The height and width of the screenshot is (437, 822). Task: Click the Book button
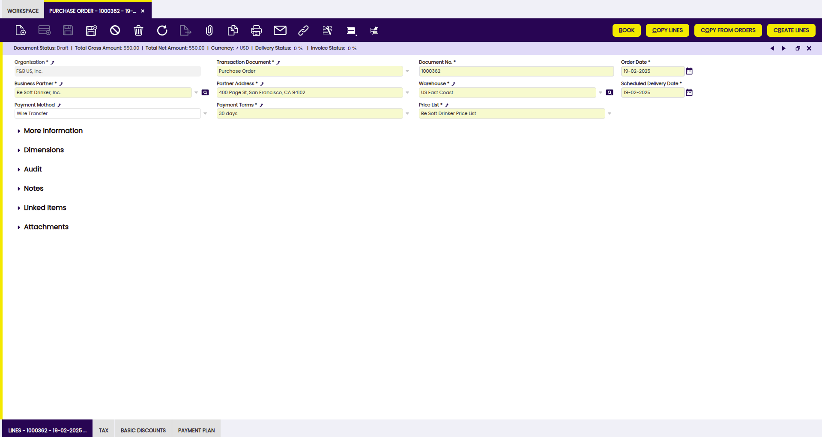[x=626, y=30]
